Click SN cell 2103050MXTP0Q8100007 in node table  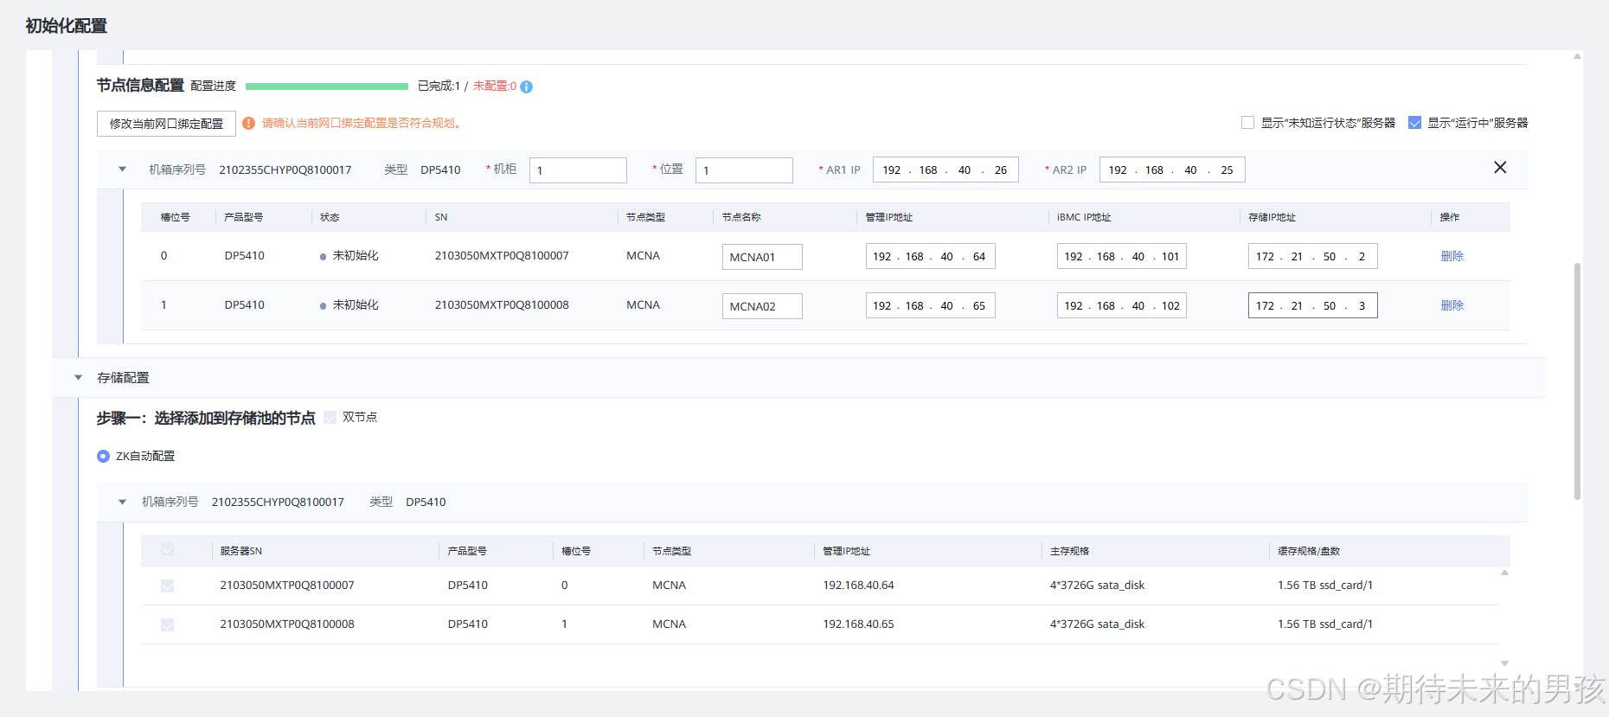tap(502, 256)
